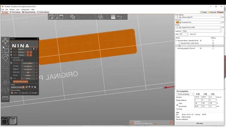Click the Add model cube icon in the top toolbar
Image resolution: width=226 pixels, height=127 pixels.
pyautogui.click(x=51, y=17)
